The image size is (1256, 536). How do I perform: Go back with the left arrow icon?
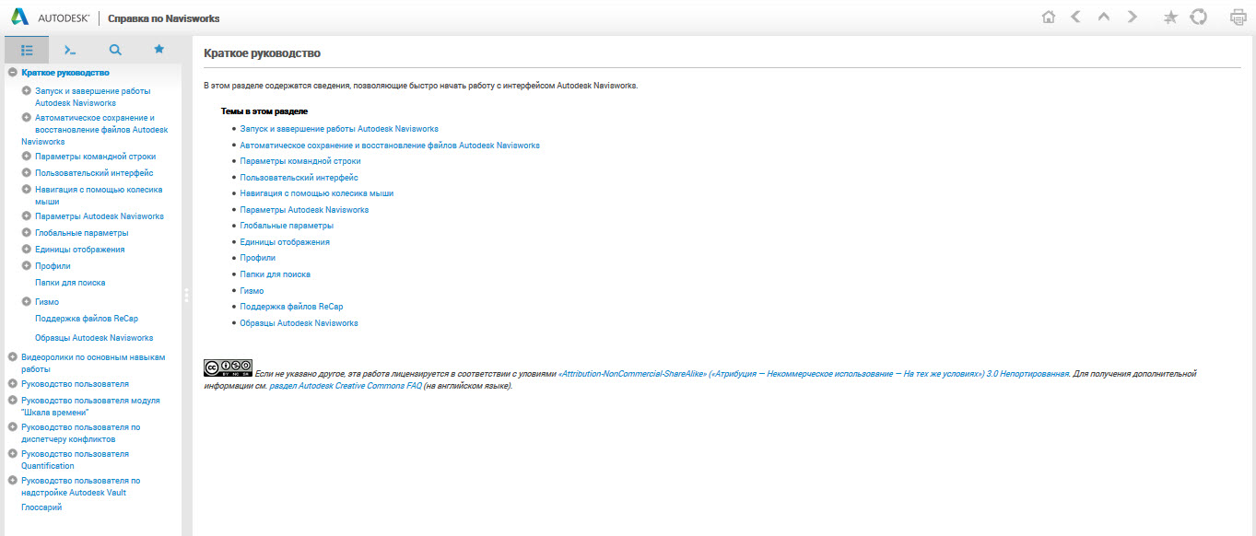point(1075,17)
